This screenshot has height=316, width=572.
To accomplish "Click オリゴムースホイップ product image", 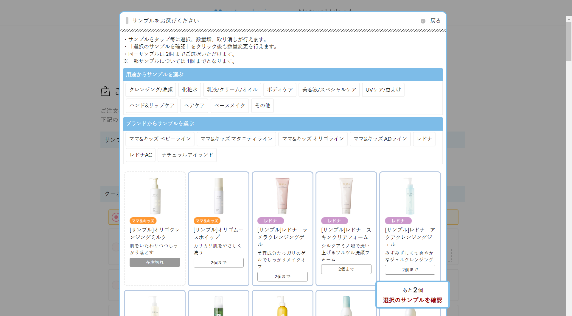I will 219,196.
